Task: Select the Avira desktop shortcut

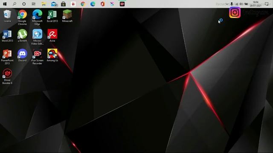Action: [52, 36]
